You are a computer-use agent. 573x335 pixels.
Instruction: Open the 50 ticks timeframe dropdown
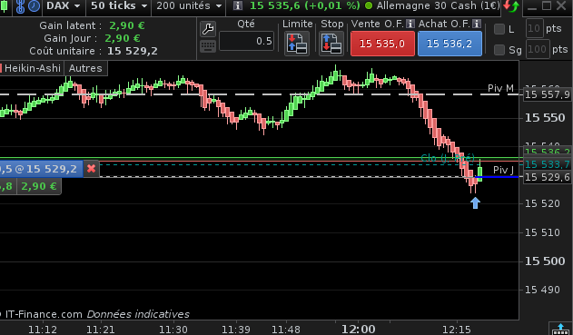coord(119,5)
